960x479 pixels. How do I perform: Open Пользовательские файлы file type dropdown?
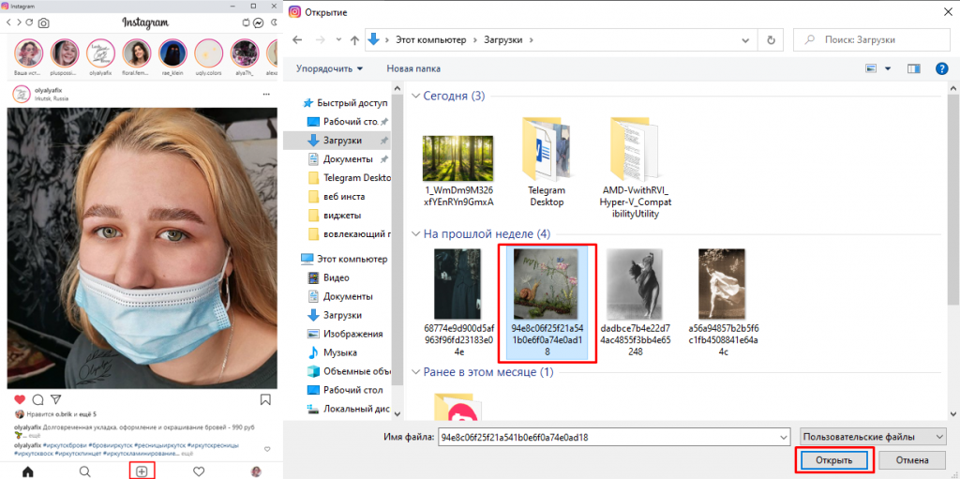(873, 438)
